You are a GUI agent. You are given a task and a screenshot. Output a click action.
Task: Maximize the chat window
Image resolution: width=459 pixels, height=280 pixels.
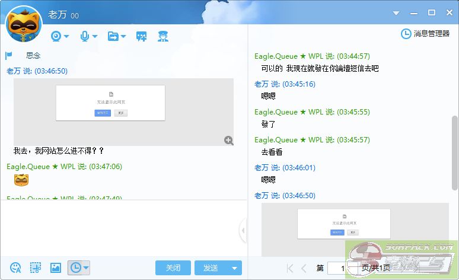(x=432, y=12)
